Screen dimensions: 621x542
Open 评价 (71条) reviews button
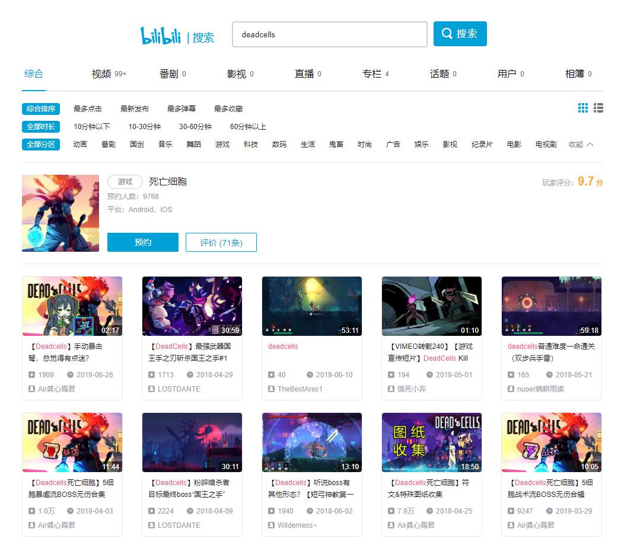(221, 242)
